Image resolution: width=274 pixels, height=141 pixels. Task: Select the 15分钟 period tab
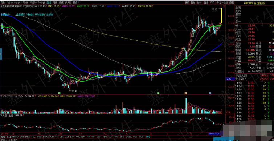pos(25,3)
